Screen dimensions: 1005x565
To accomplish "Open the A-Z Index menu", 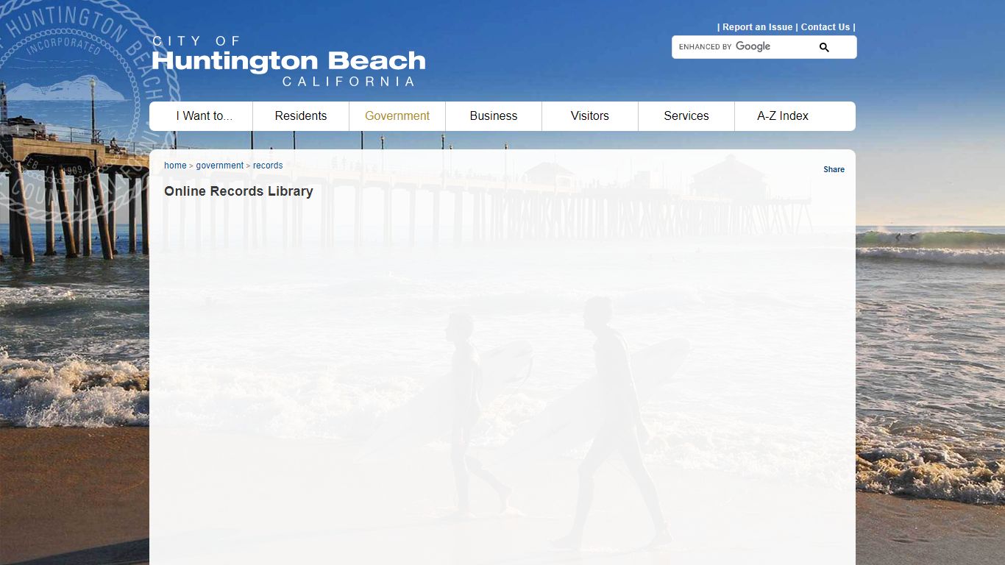I will pyautogui.click(x=783, y=116).
